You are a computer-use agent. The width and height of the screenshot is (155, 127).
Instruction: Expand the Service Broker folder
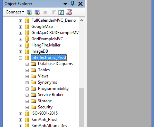pyautogui.click(x=27, y=95)
